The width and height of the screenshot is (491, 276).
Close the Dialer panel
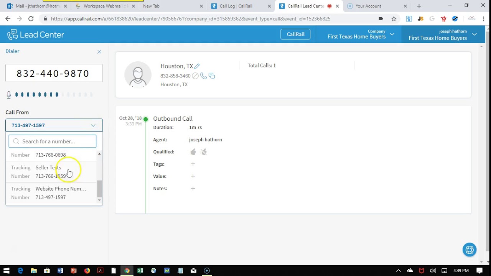(x=99, y=52)
